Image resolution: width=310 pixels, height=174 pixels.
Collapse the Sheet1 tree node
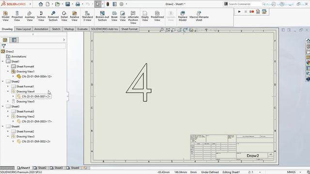(x=3, y=61)
